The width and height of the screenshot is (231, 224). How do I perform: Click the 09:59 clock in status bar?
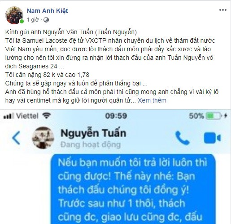click(116, 116)
